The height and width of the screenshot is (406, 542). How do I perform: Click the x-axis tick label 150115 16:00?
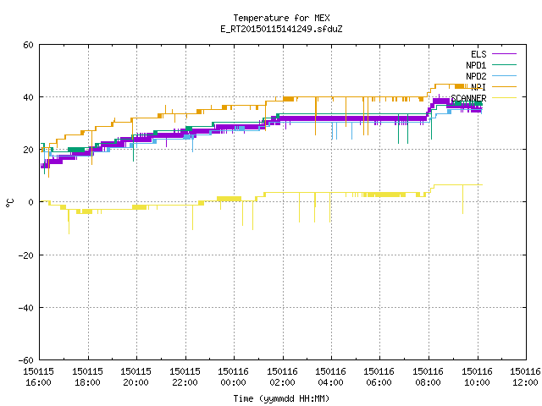pos(39,377)
